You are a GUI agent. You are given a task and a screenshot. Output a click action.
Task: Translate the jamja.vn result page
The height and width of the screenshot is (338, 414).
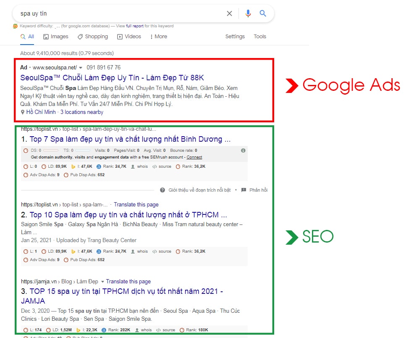pos(128,281)
